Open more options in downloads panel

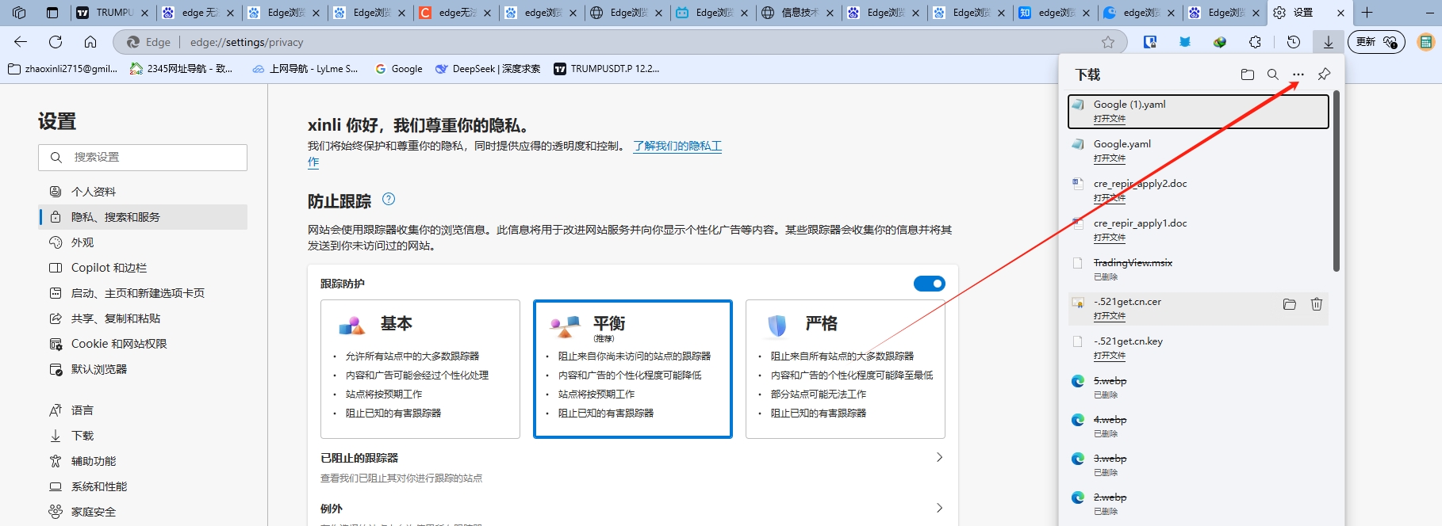[x=1298, y=74]
